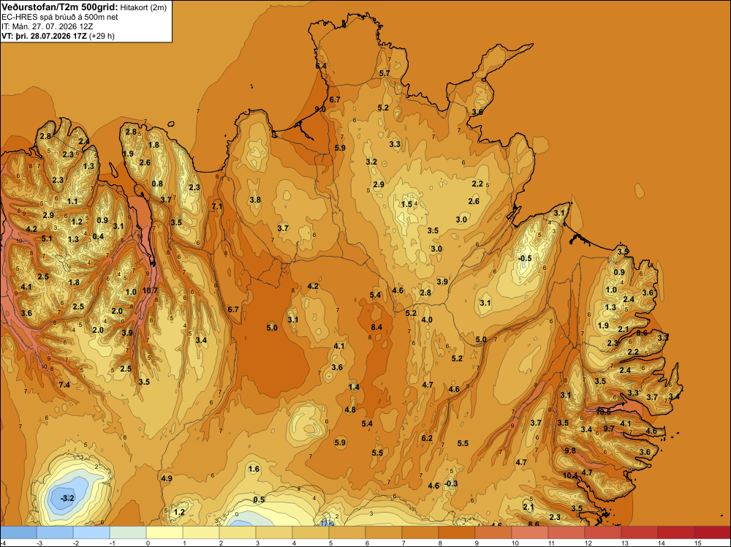Click the 0.8 temperature value

click(158, 184)
